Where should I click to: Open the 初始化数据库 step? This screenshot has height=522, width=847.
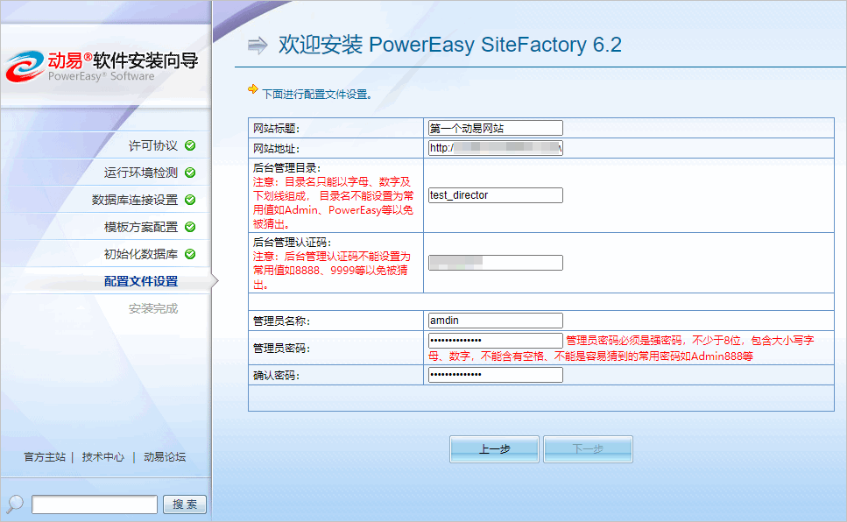click(141, 254)
